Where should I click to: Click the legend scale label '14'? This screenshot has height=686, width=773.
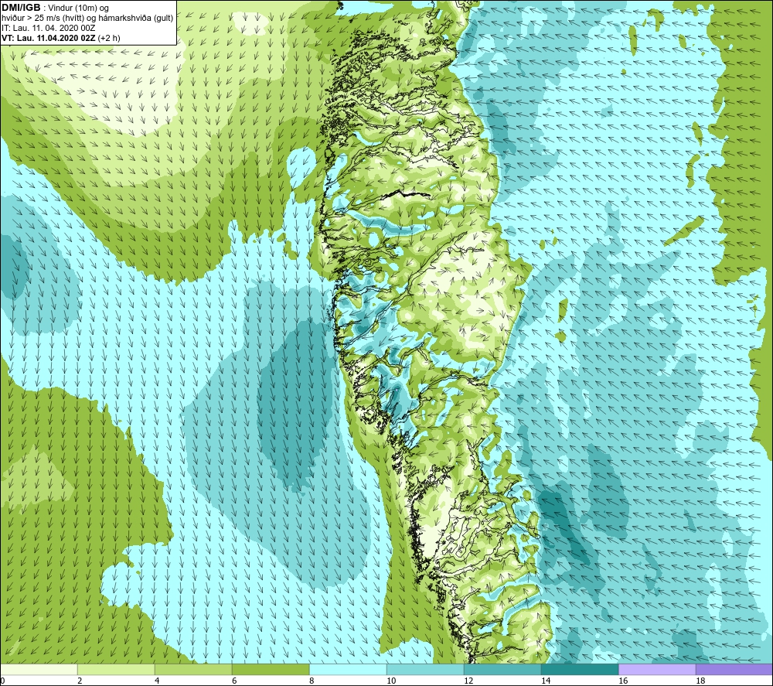[x=546, y=681]
